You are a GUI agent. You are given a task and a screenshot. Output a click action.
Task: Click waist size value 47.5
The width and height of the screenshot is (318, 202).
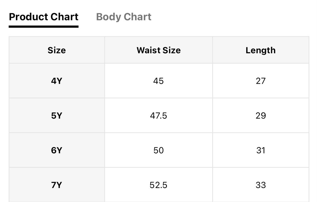pos(158,116)
